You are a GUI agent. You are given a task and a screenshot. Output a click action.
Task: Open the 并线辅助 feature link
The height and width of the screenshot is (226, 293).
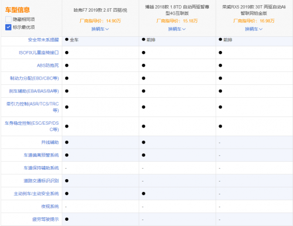[x=50, y=142]
